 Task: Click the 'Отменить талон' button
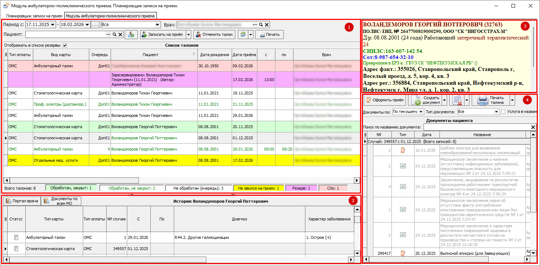coord(214,34)
